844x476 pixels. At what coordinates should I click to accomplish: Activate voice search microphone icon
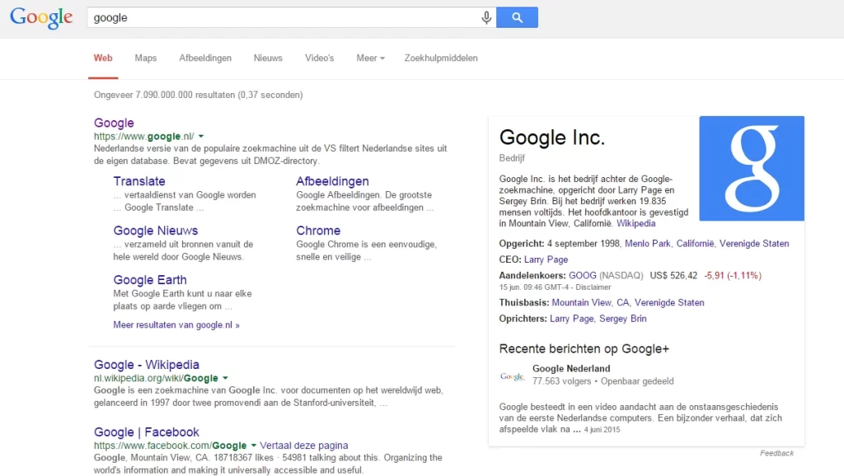click(486, 17)
